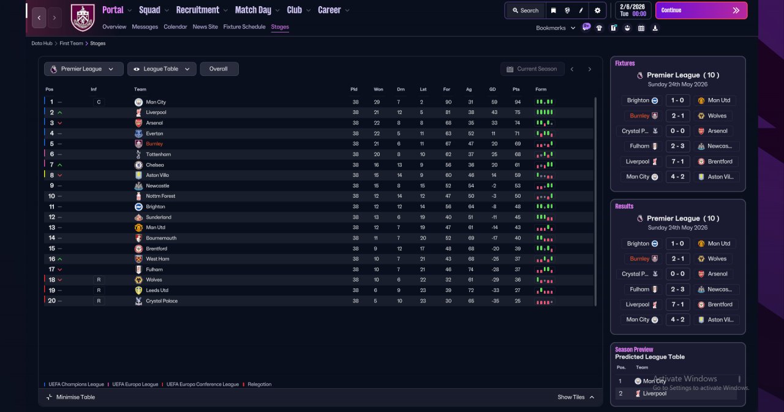Screen dimensions: 784x412
Task: Click Data Hub breadcrumb link
Action: click(x=42, y=43)
